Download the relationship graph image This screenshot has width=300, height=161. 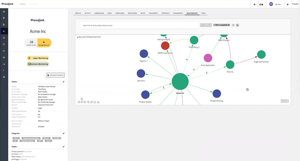pyautogui.click(x=98, y=102)
